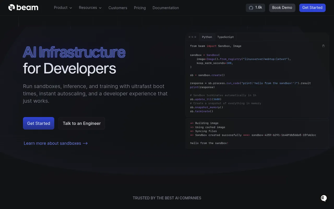Click 'print(response)' code line

click(x=202, y=87)
